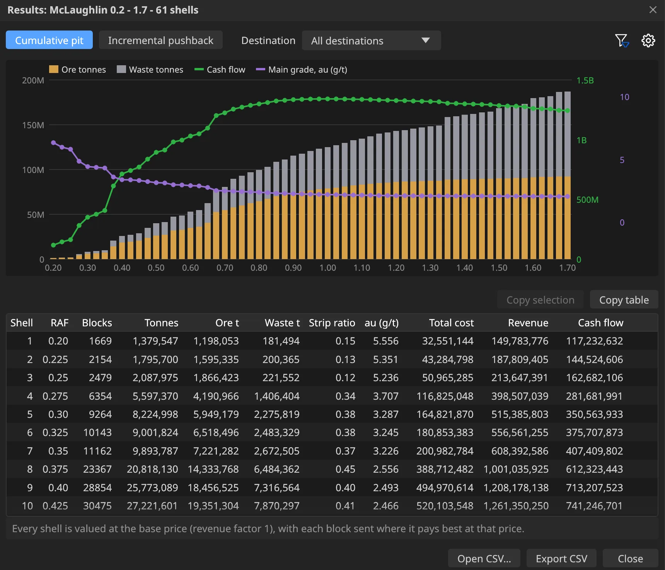Sort table by Strip ratio column header
This screenshot has width=665, height=570.
pyautogui.click(x=332, y=322)
